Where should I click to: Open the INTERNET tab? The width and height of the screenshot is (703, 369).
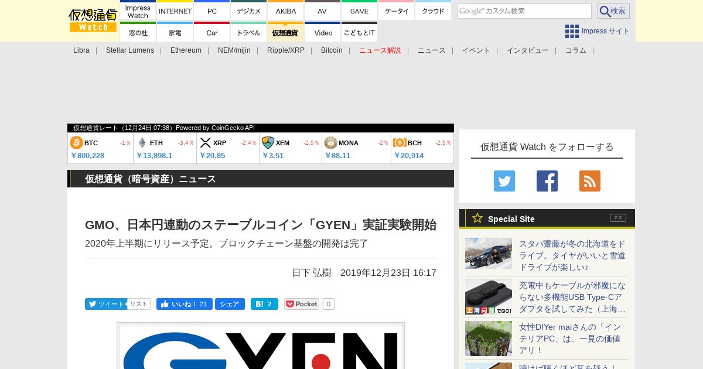click(x=175, y=11)
